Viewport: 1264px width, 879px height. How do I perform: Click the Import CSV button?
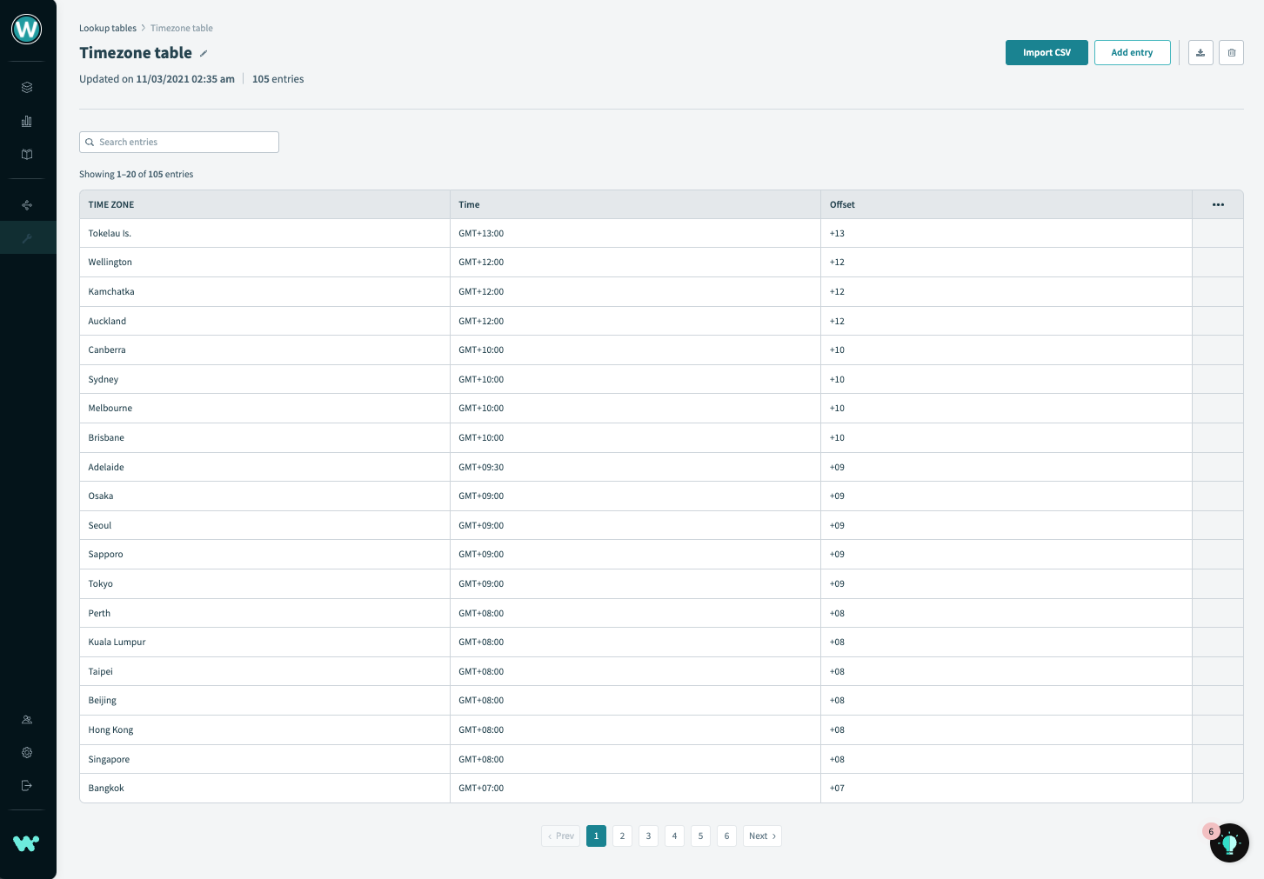(x=1047, y=53)
